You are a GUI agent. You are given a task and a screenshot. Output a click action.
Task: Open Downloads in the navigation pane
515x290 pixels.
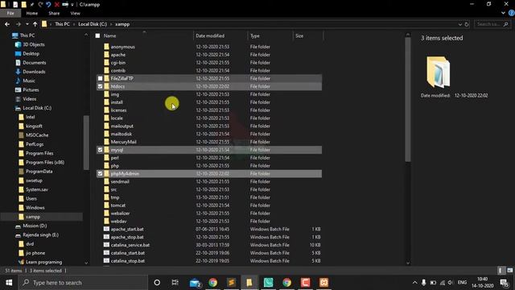click(34, 72)
